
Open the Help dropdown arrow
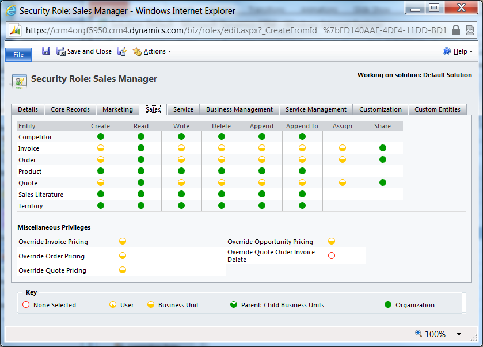point(471,52)
